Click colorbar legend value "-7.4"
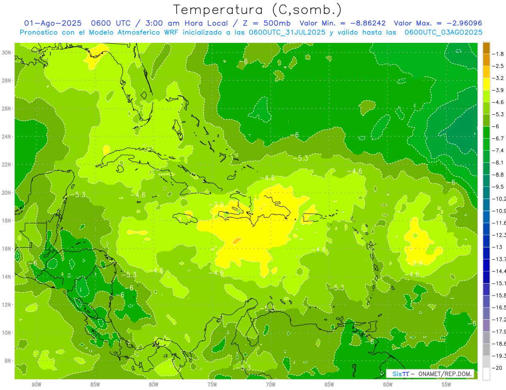The width and height of the screenshot is (506, 390). pyautogui.click(x=498, y=150)
